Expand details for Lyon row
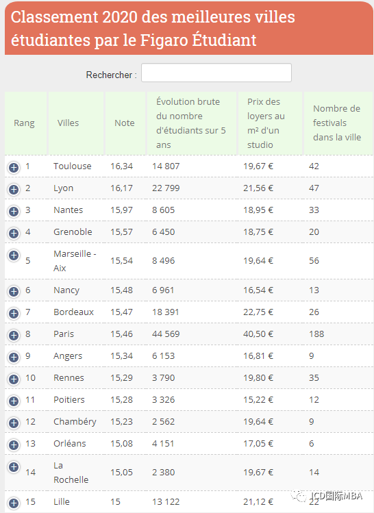Screen dimensions: 374x513 click(14, 190)
